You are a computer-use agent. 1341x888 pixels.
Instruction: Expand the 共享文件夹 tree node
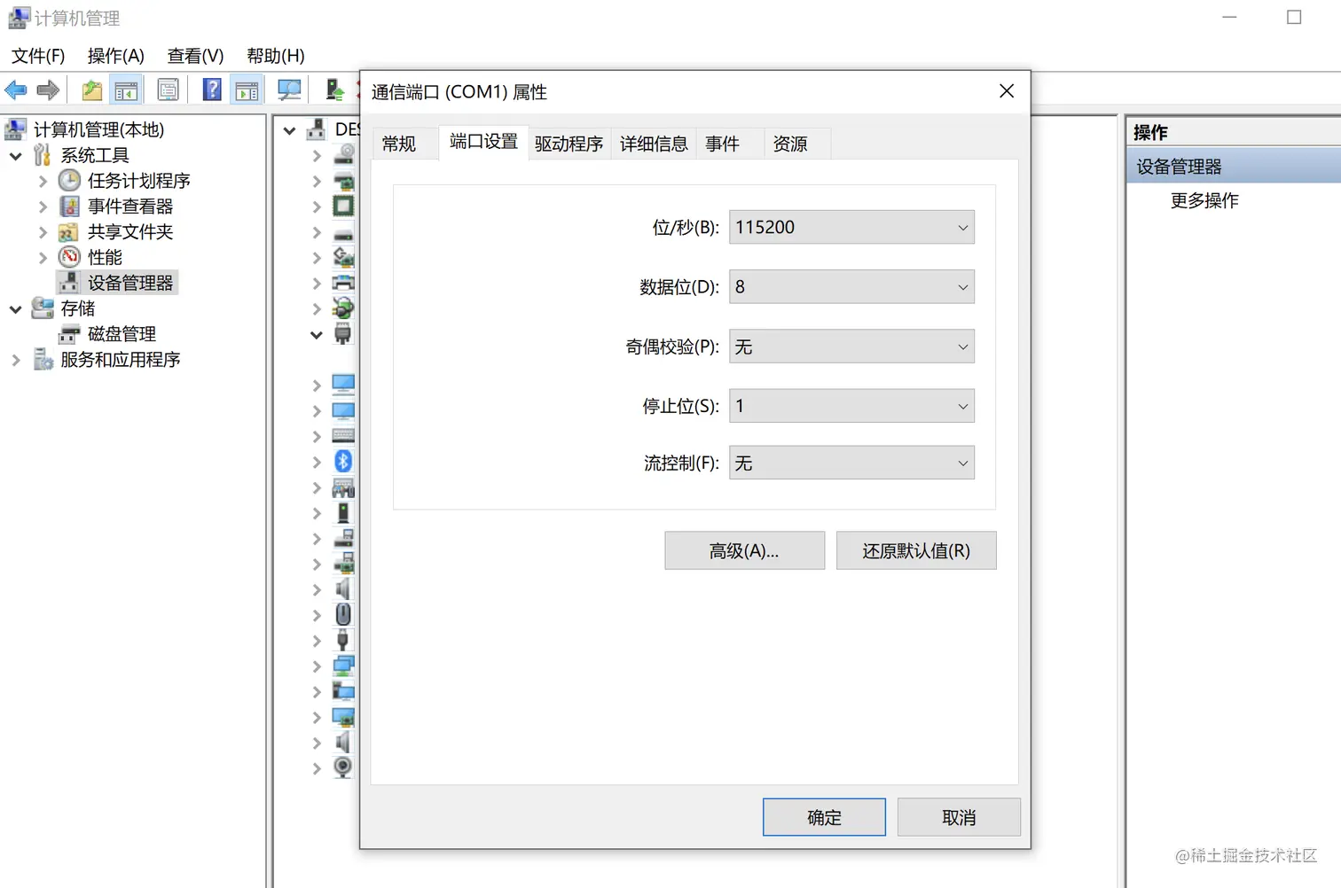(43, 232)
